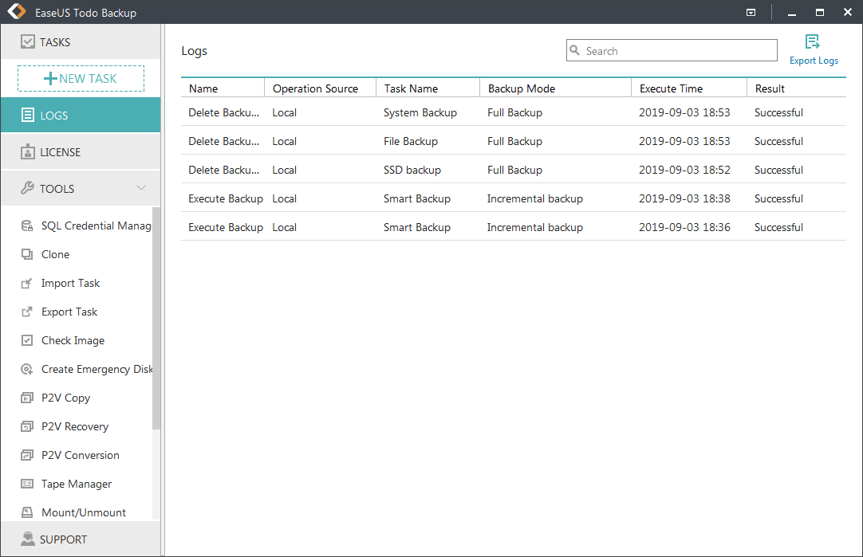Launch the Check Image tool
The image size is (863, 557).
click(x=73, y=340)
